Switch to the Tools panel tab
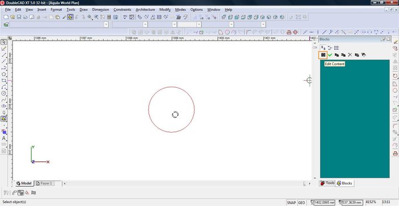399x206 pixels. pyautogui.click(x=328, y=183)
